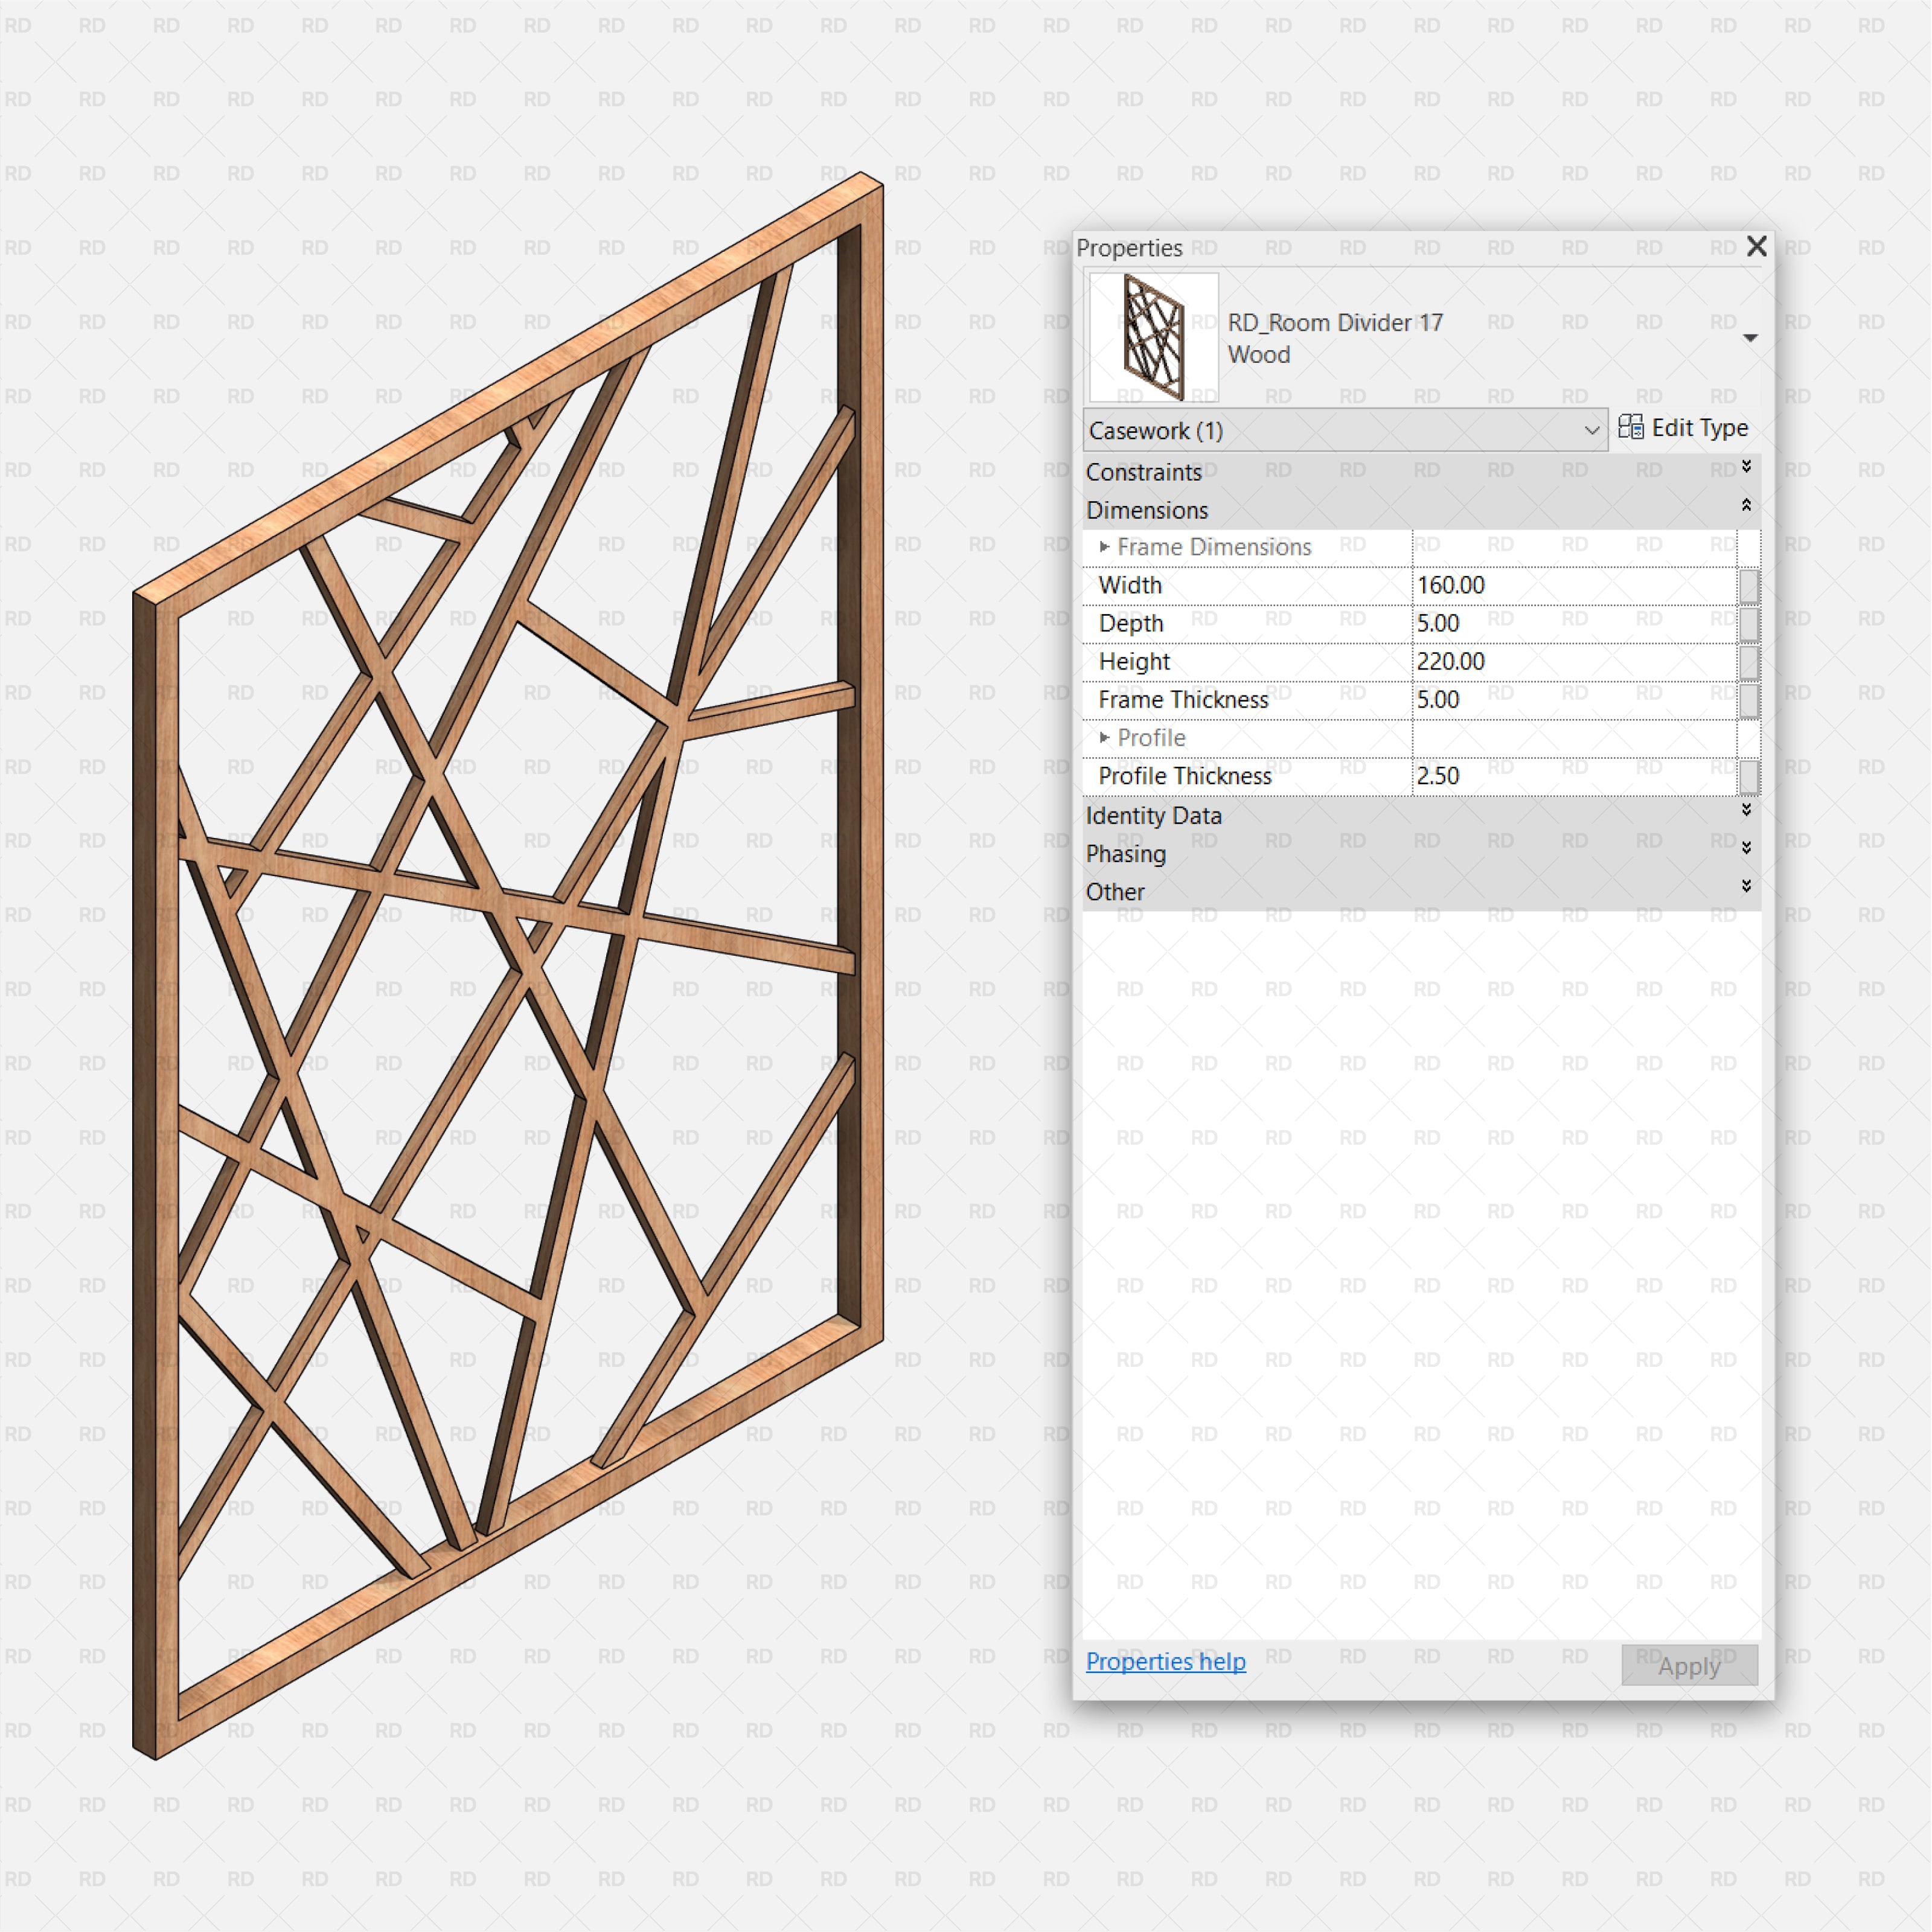Expand the Frame Dimensions group
This screenshot has width=1932, height=1932.
click(x=1104, y=547)
